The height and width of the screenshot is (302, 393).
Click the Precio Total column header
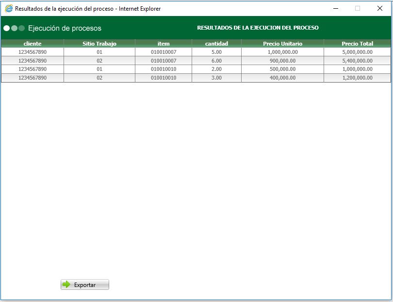pos(358,43)
